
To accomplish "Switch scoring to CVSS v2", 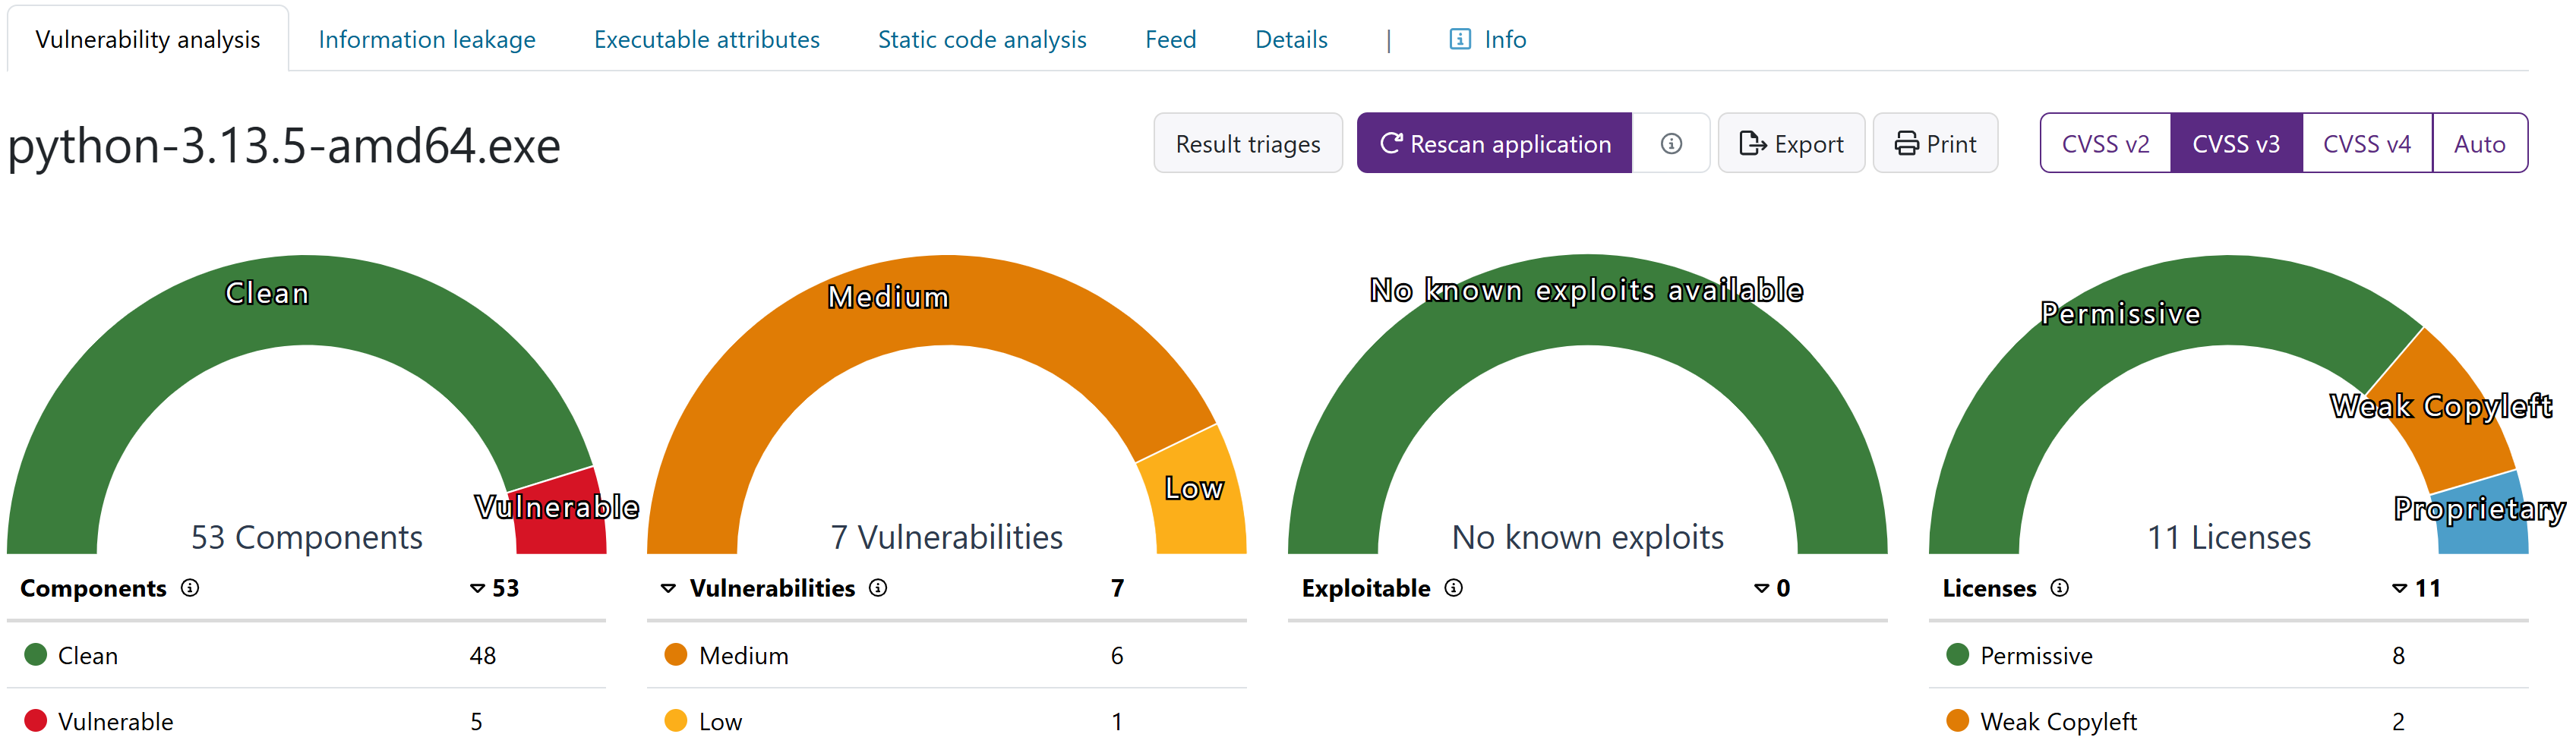I will [2105, 144].
